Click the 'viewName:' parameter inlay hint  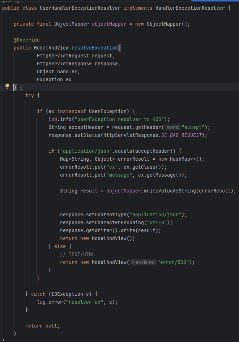[x=143, y=262]
